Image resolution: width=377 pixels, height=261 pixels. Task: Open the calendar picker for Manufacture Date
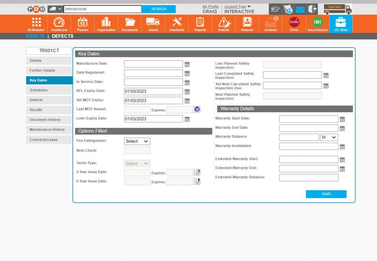187,64
